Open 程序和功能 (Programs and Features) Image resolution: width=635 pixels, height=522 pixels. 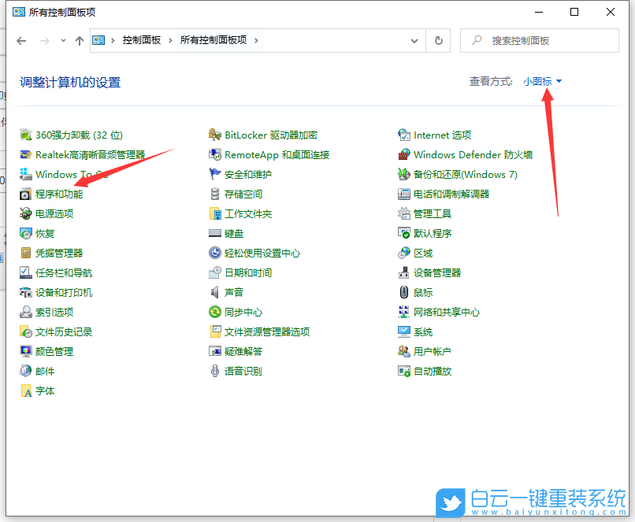point(59,194)
